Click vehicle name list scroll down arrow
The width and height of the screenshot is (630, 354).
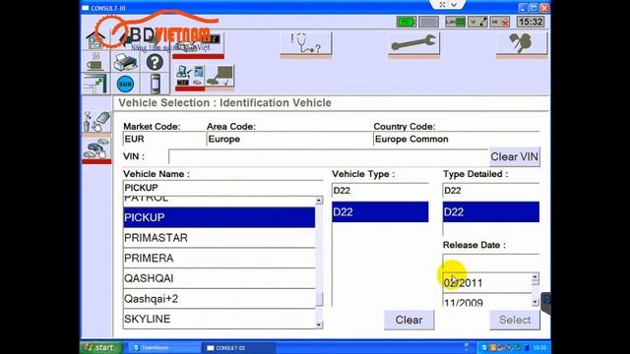(x=319, y=324)
